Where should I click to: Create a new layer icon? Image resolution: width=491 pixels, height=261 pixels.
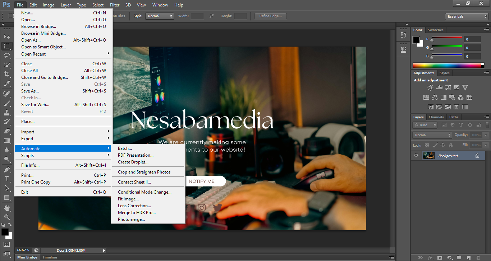tap(468, 257)
